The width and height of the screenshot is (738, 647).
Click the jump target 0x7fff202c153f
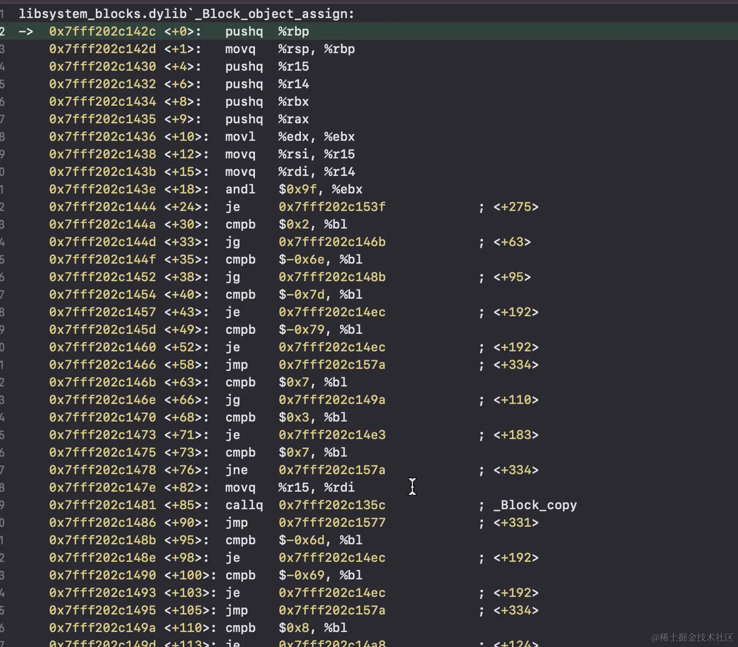332,207
